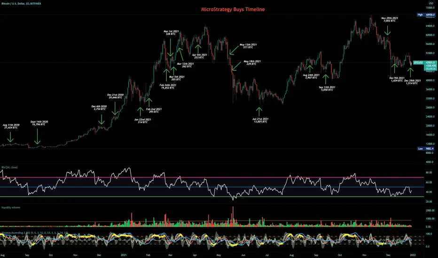The height and width of the screenshot is (258, 438).
Task: Select the Dec 9th 2021 1,434 BTC annotation
Action: pos(397,79)
